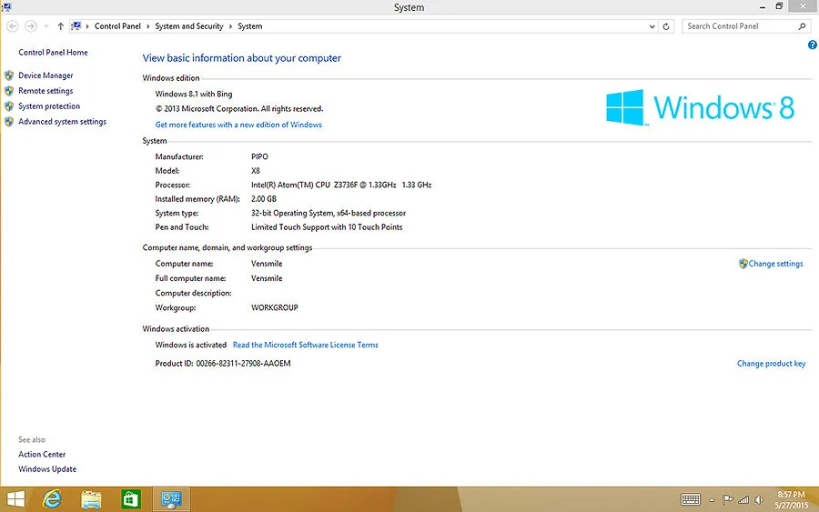The image size is (819, 512).
Task: Click model value X8
Action: coord(256,171)
